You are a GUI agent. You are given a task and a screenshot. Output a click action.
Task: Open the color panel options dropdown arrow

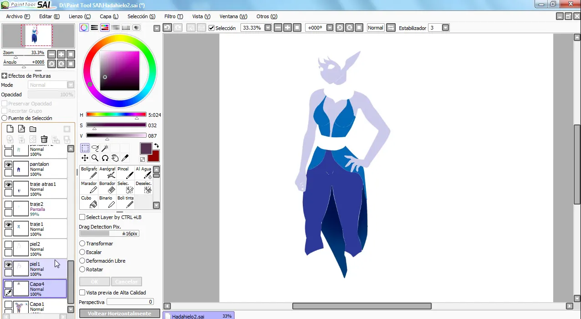pos(157,28)
